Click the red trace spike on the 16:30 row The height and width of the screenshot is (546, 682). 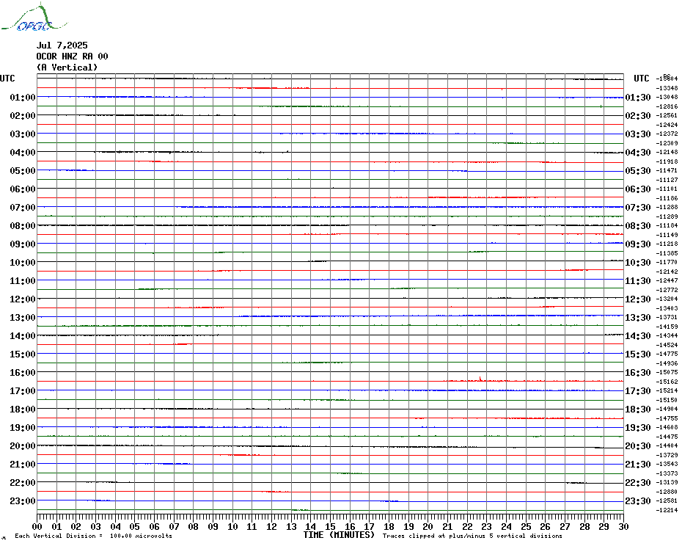(480, 379)
